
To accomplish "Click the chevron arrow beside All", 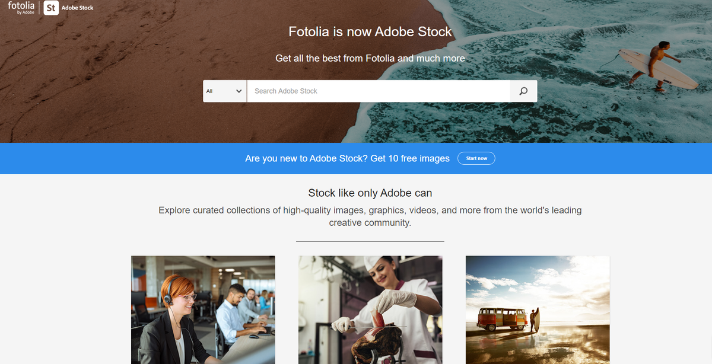I will coord(239,91).
